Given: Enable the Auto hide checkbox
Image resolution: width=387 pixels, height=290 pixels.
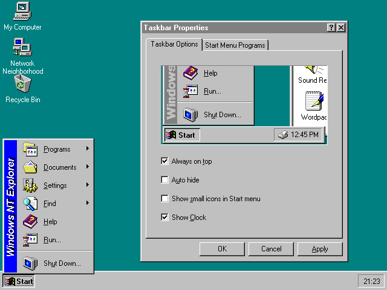Looking at the screenshot, I should pos(164,180).
